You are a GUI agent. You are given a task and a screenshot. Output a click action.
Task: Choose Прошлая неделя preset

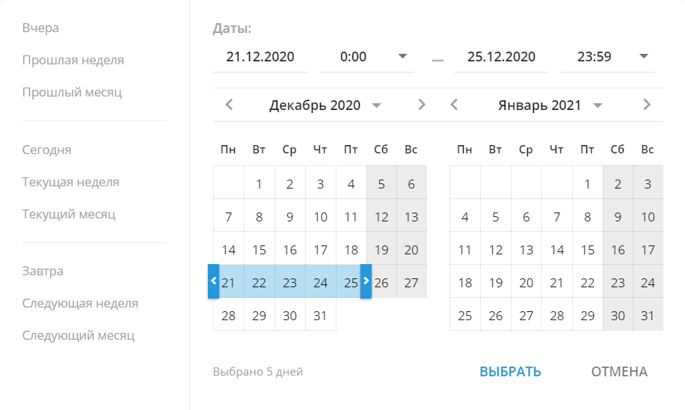73,61
